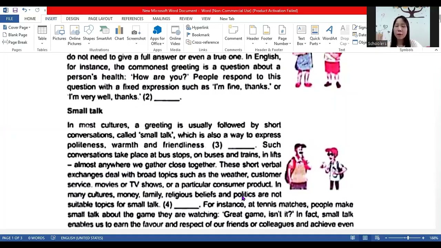441x248 pixels.
Task: Open the VIEW tab
Action: [206, 19]
